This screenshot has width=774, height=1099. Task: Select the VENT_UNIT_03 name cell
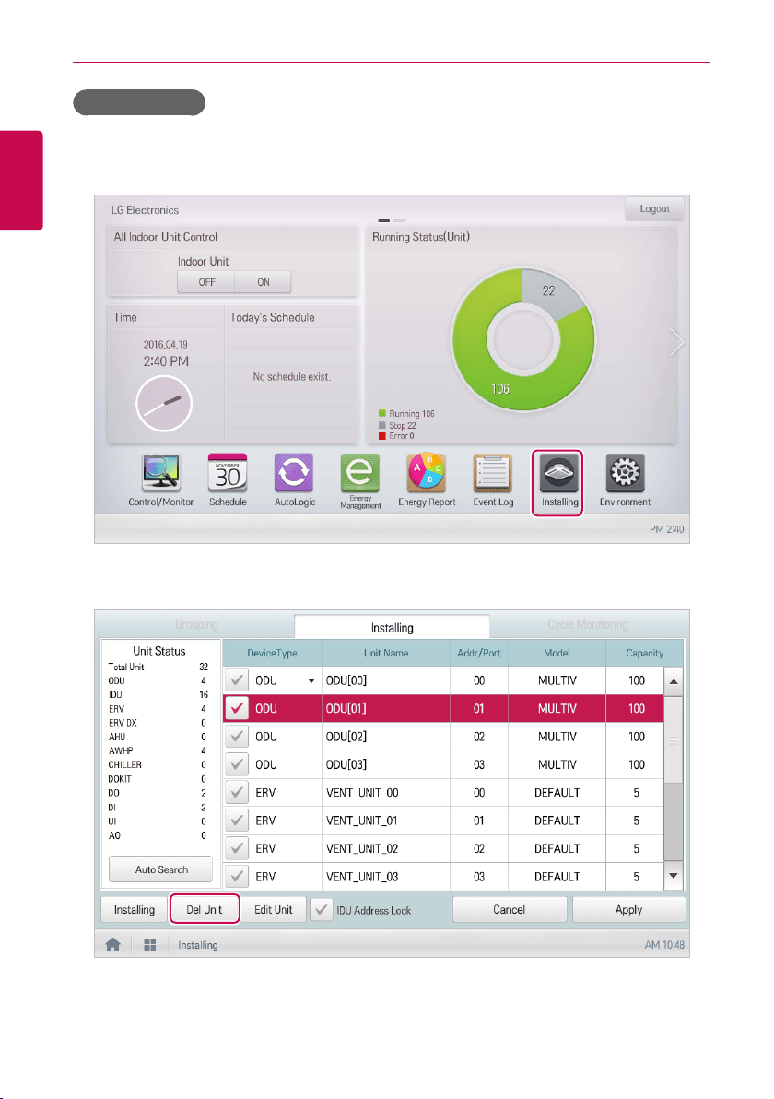coord(386,877)
